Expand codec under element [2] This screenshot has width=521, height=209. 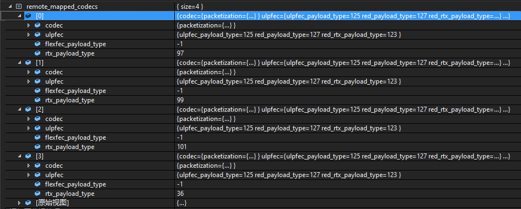tap(29, 119)
